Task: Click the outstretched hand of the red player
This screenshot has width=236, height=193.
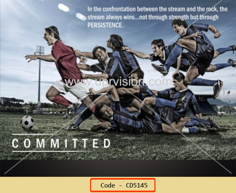Action: (x=30, y=57)
